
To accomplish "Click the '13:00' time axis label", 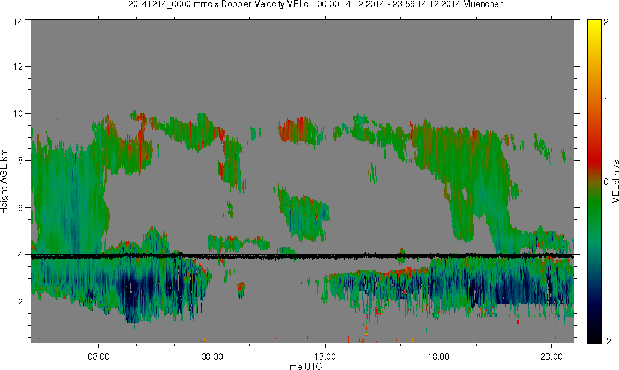I will (x=325, y=356).
